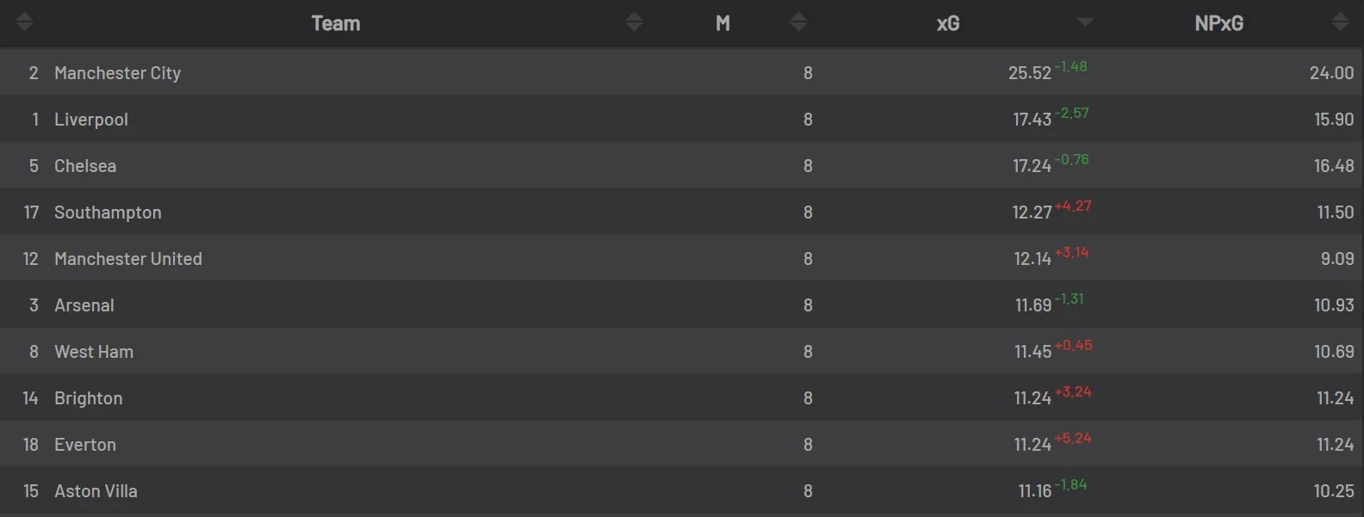Screen dimensions: 1364x517
Task: Open the Arsenal team link
Action: click(84, 305)
